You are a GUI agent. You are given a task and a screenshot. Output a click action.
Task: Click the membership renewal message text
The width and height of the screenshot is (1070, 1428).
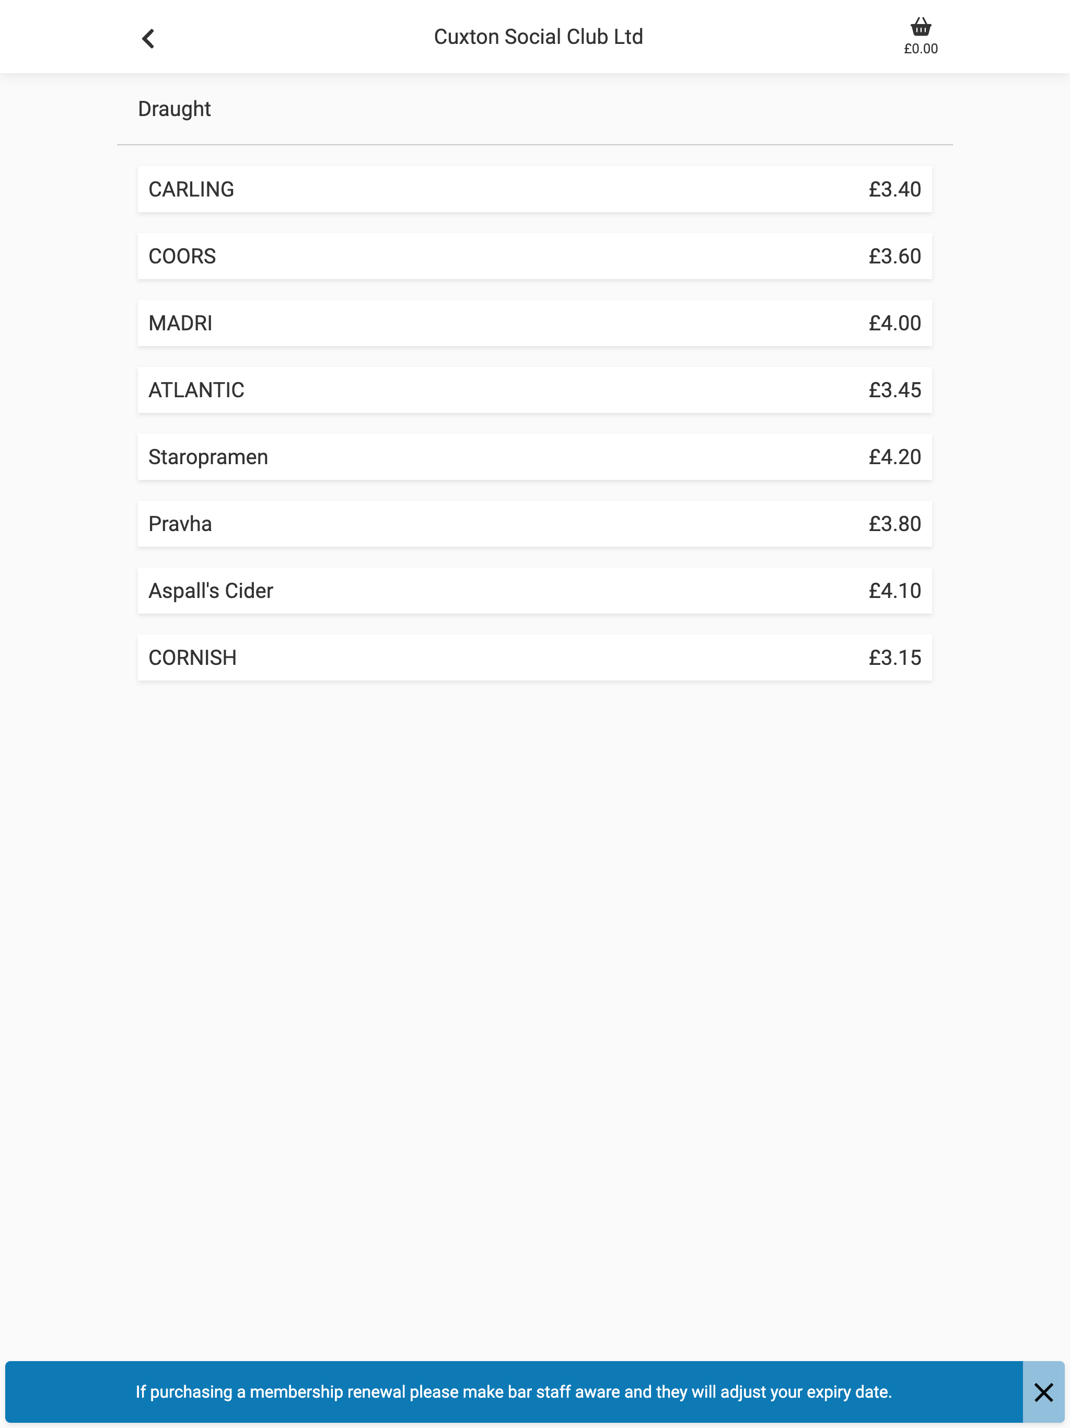(514, 1392)
